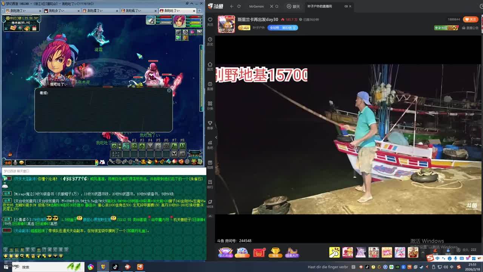Open the 历史 (History) sidebar icon
The height and width of the screenshot is (272, 483).
tap(210, 41)
